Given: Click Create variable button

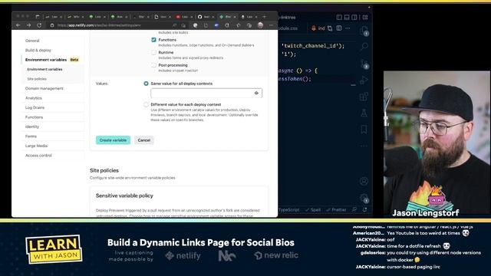Looking at the screenshot, I should click(113, 140).
